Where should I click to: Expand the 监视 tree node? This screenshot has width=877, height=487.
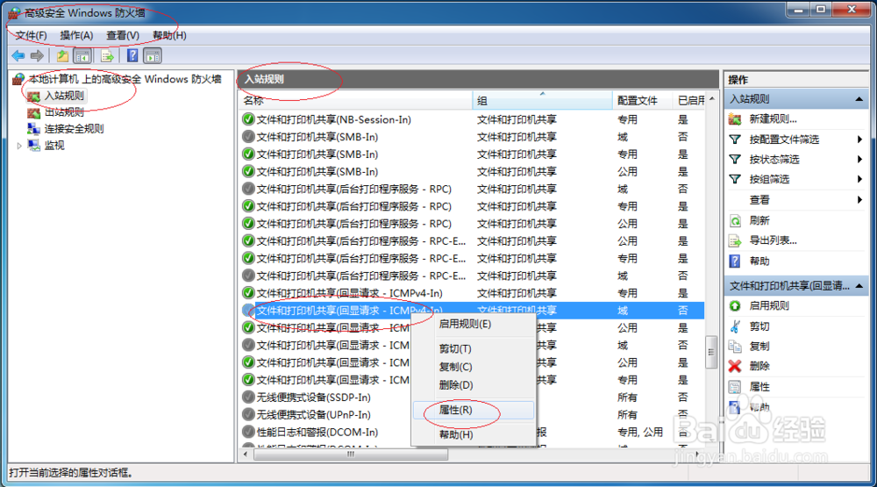pos(19,146)
